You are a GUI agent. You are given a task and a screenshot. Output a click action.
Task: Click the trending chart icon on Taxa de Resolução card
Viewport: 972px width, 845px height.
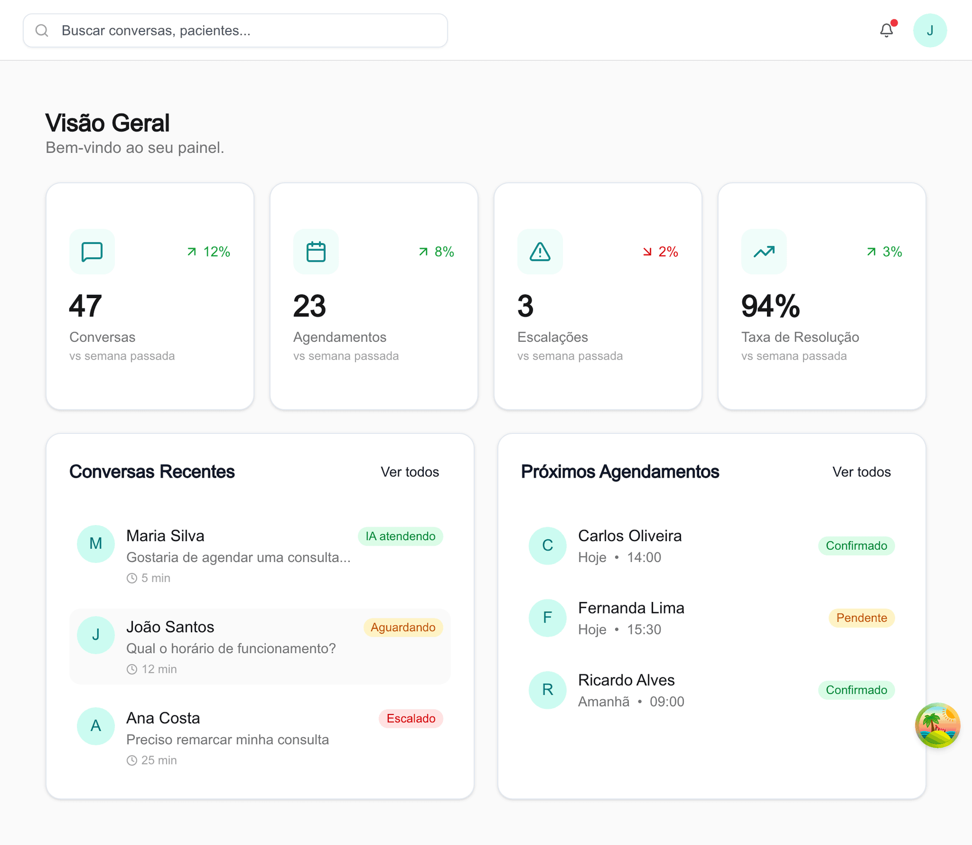tap(764, 251)
